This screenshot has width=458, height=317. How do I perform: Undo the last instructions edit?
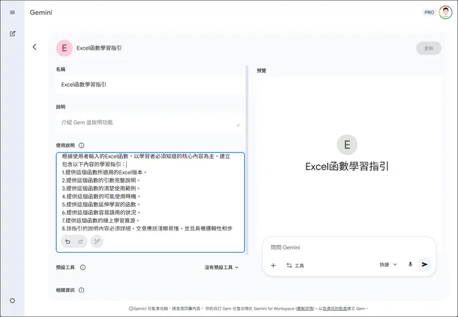click(67, 241)
